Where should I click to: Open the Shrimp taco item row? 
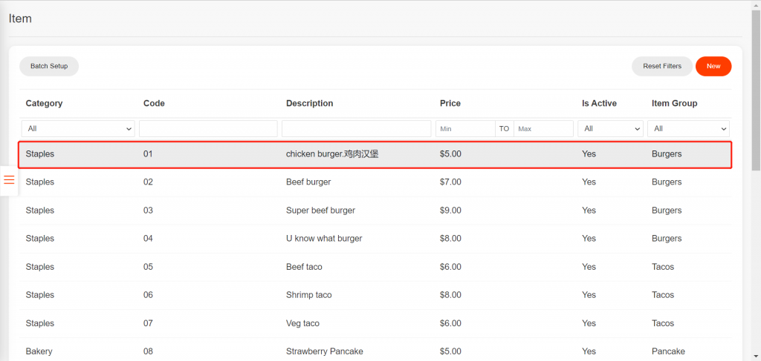tap(308, 295)
